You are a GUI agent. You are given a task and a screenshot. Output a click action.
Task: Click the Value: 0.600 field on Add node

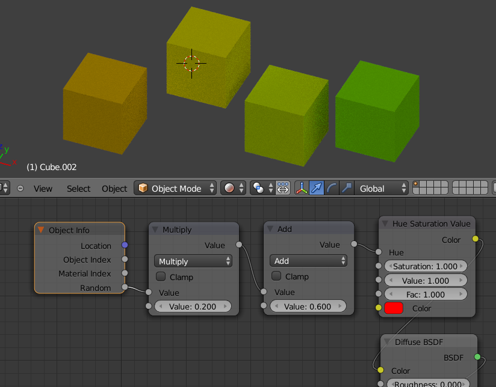point(309,305)
